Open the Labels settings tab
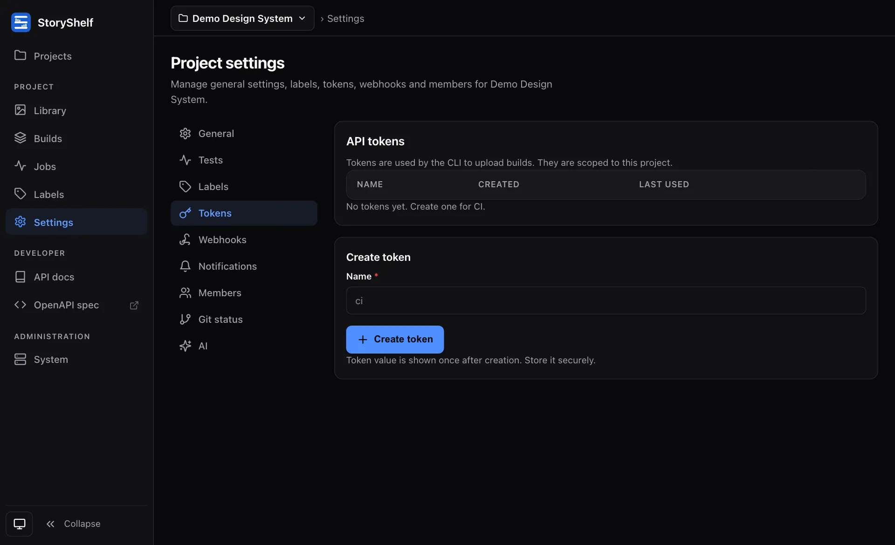The image size is (895, 545). [244, 187]
